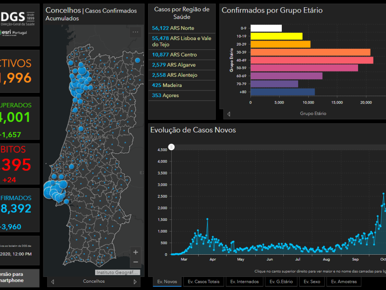Click the esri Portugal logo
The width and height of the screenshot is (386, 290).
pyautogui.click(x=14, y=32)
